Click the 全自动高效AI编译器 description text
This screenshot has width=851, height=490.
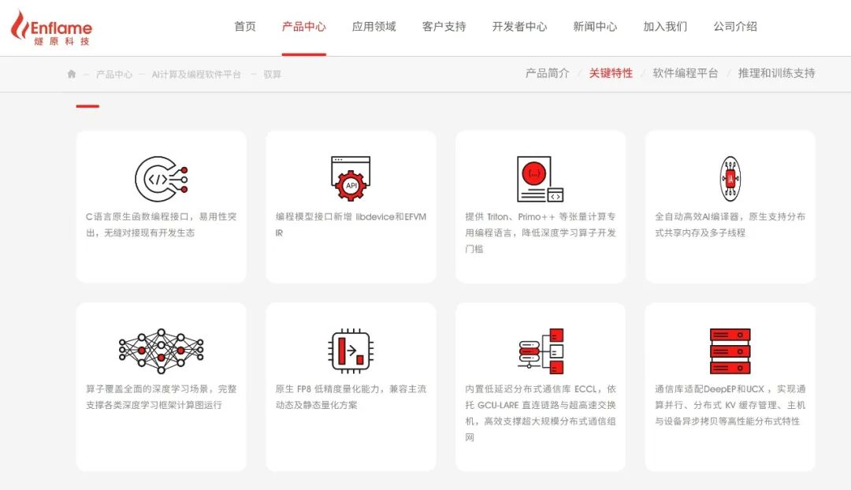click(x=730, y=225)
